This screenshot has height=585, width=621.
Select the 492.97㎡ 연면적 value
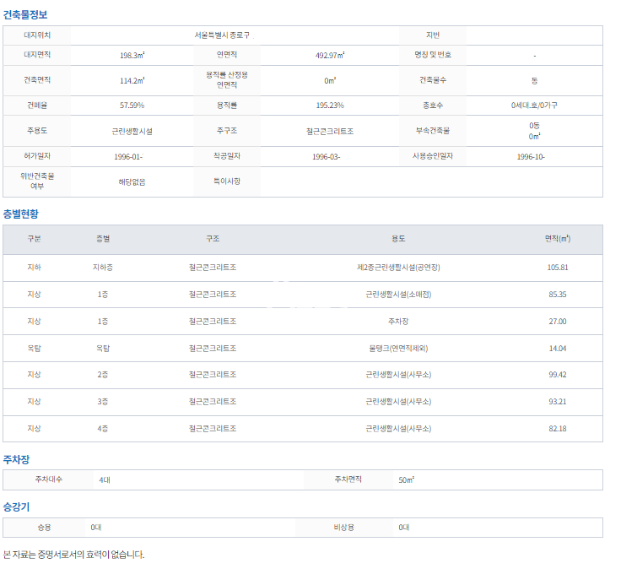pos(329,55)
